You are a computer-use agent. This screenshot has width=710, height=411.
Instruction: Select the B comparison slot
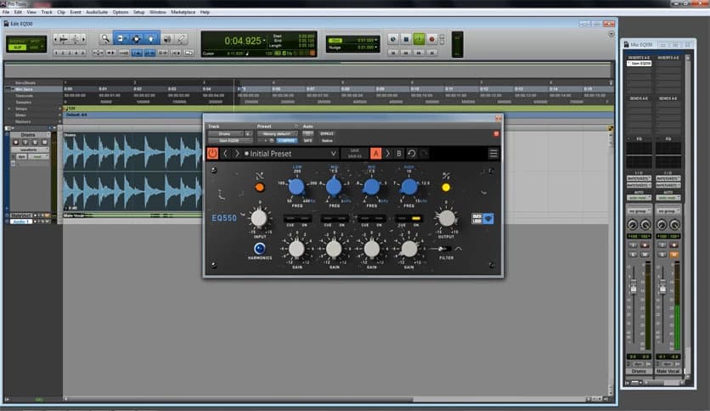[x=398, y=154]
